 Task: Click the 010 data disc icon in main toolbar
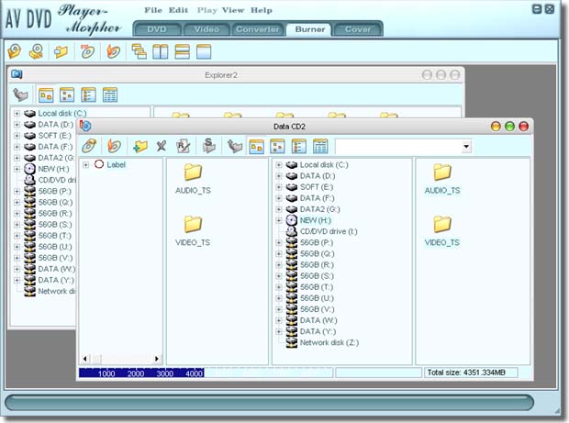click(87, 51)
